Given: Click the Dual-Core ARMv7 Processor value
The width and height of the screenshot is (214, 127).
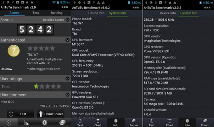Looking at the screenshot, I should (x=103, y=55).
